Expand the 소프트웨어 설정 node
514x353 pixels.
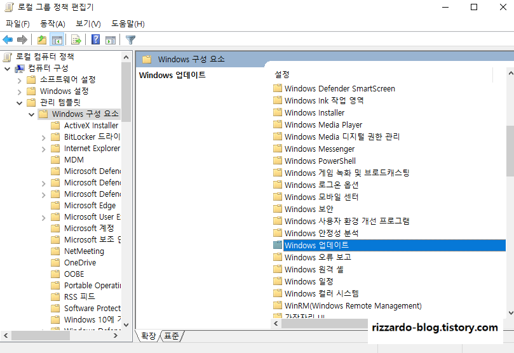pos(19,81)
